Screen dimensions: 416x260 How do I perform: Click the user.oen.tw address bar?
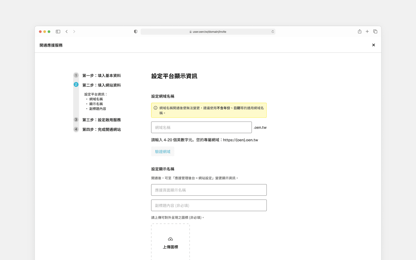tap(208, 31)
